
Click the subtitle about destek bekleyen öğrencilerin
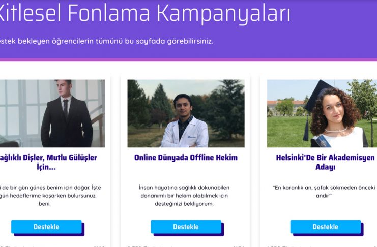(x=106, y=41)
